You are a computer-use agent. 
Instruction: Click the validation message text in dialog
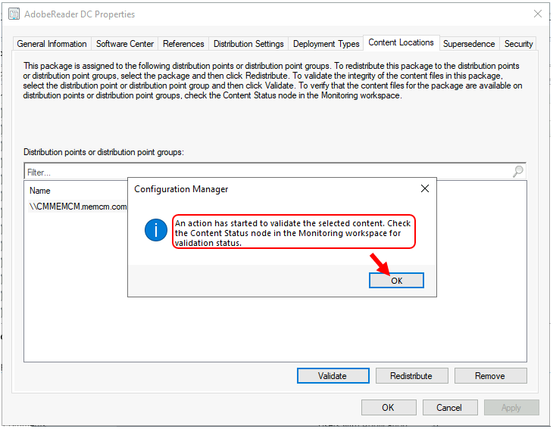pos(293,233)
